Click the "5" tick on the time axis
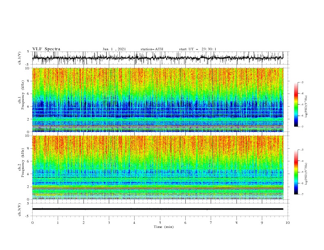 point(160,223)
